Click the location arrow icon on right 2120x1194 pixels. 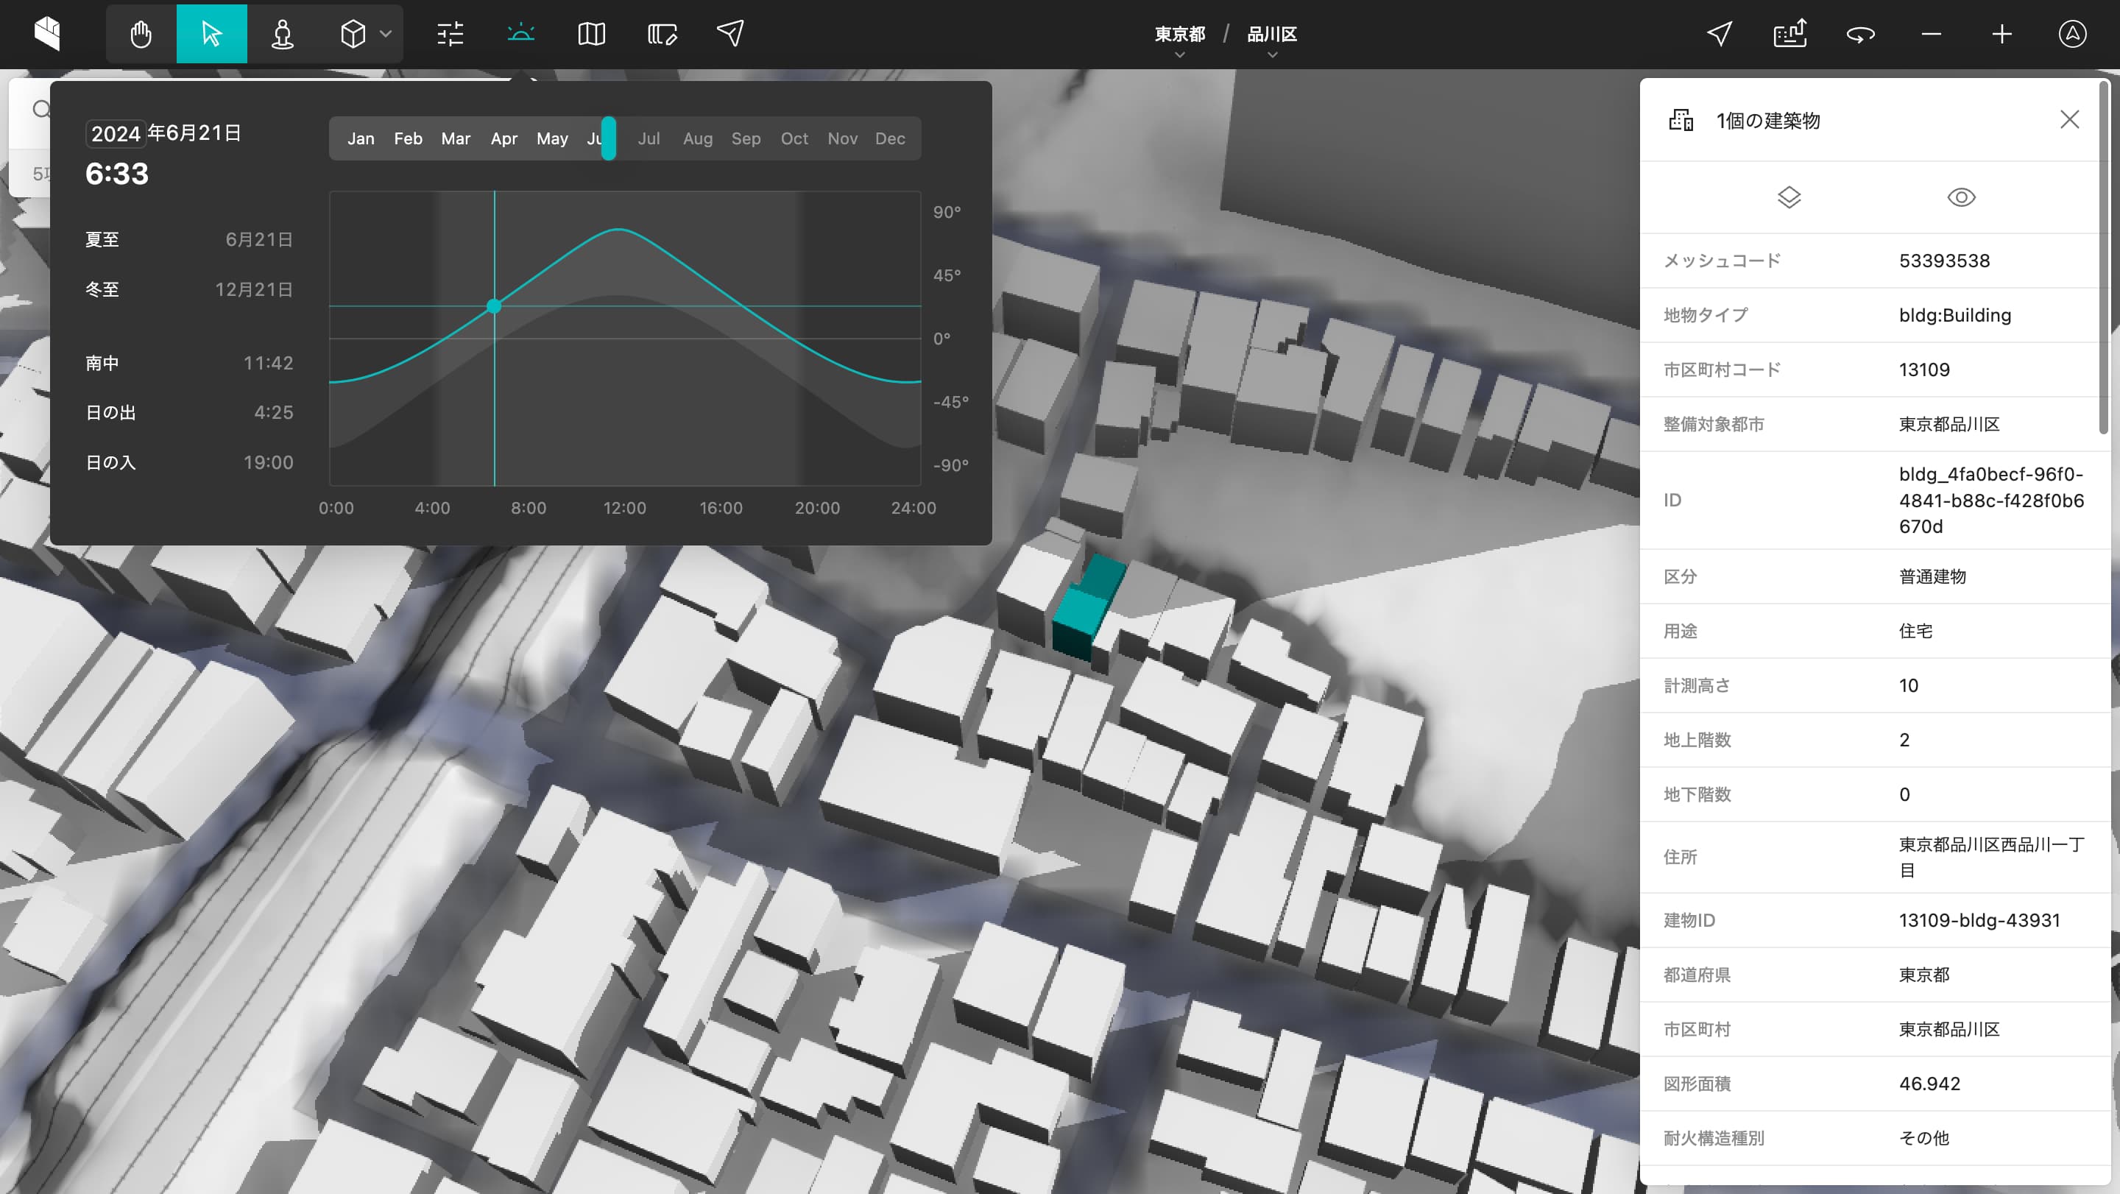(1720, 34)
